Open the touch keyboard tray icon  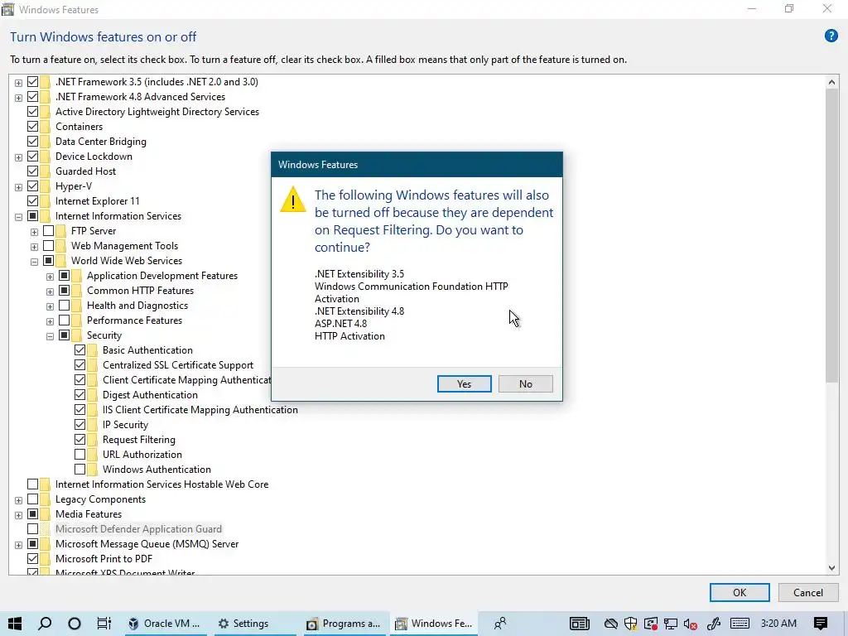pyautogui.click(x=740, y=624)
